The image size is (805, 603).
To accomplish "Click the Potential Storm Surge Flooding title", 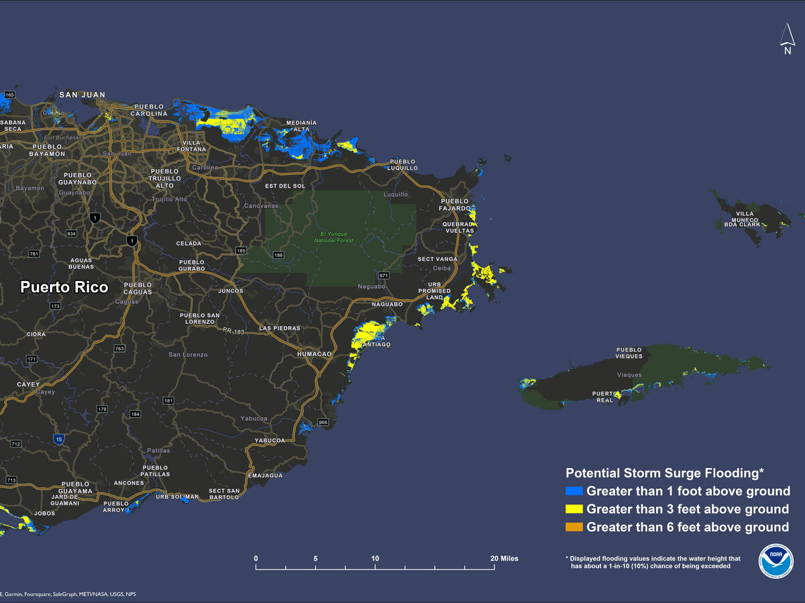I will click(665, 472).
